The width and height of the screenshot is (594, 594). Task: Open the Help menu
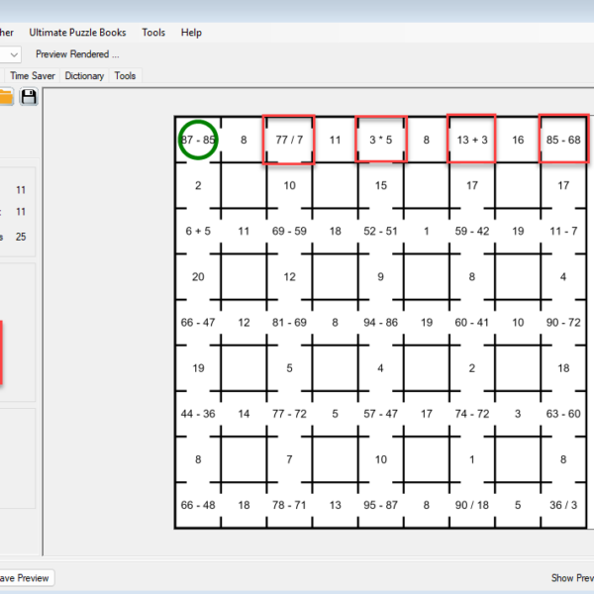pos(191,33)
